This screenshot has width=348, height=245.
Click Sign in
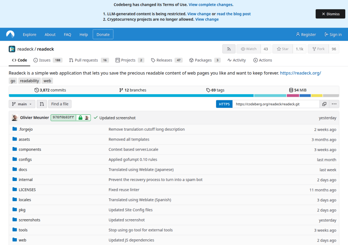[x=333, y=34]
